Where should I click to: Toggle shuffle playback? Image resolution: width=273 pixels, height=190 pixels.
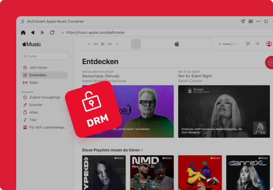[x=89, y=44]
